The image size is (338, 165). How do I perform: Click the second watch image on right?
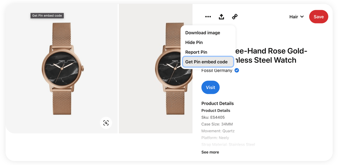tap(156, 68)
